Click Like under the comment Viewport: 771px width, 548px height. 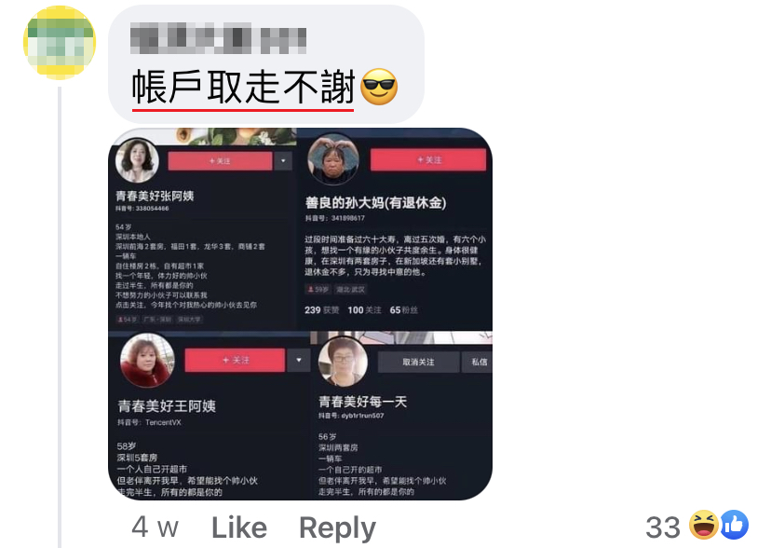click(239, 527)
